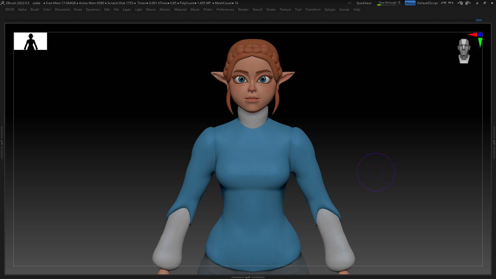496x279 pixels.
Task: Expand the bottom tray arrows
Action: (x=248, y=277)
